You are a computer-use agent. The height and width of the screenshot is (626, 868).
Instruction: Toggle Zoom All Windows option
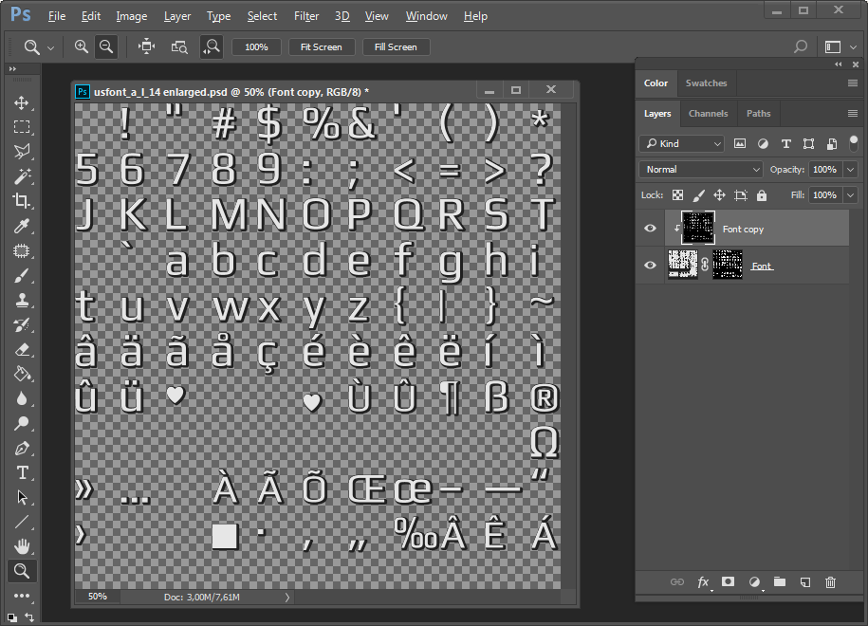(x=179, y=47)
